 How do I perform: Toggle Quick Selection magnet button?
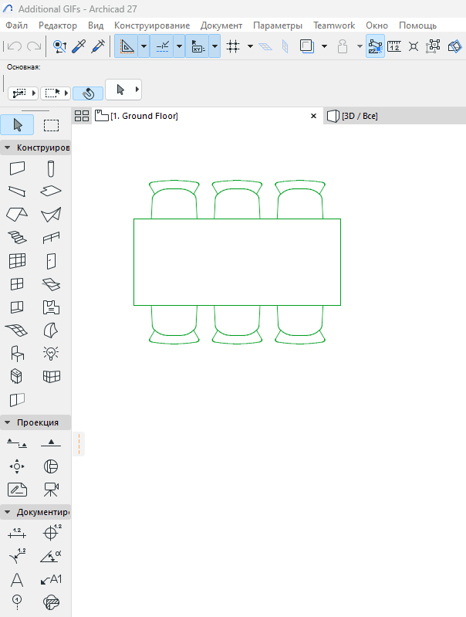[x=88, y=93]
